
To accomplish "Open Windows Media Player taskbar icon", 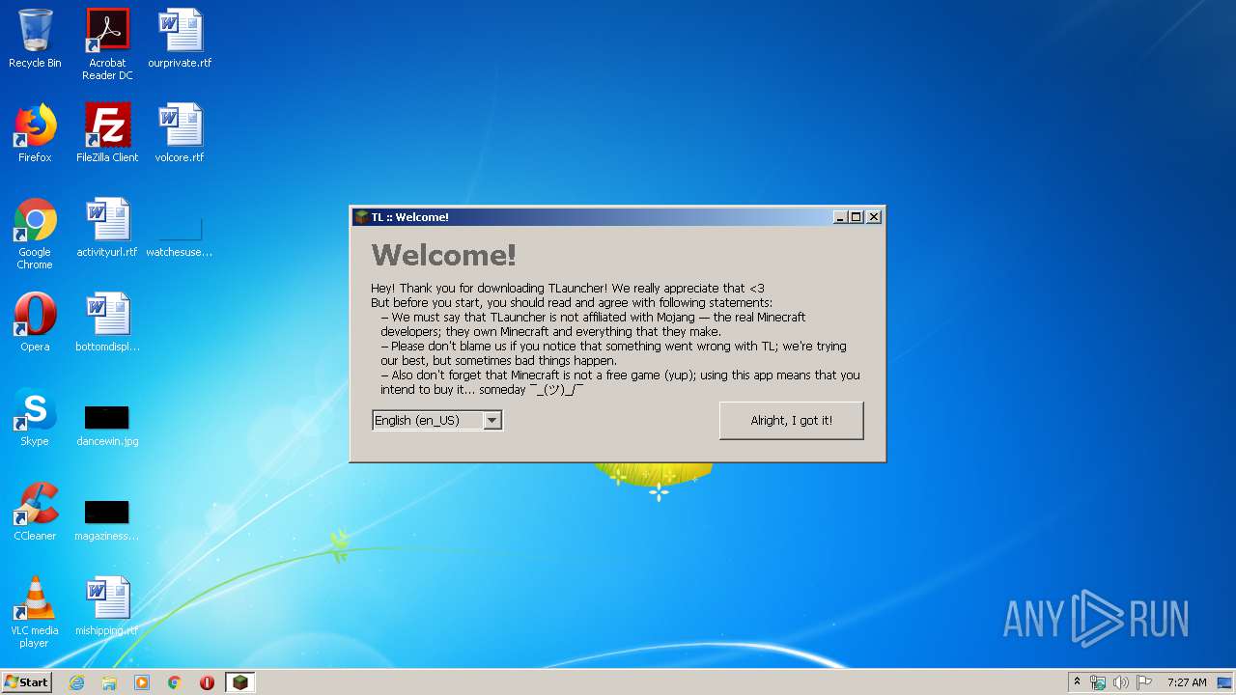I will (x=142, y=682).
